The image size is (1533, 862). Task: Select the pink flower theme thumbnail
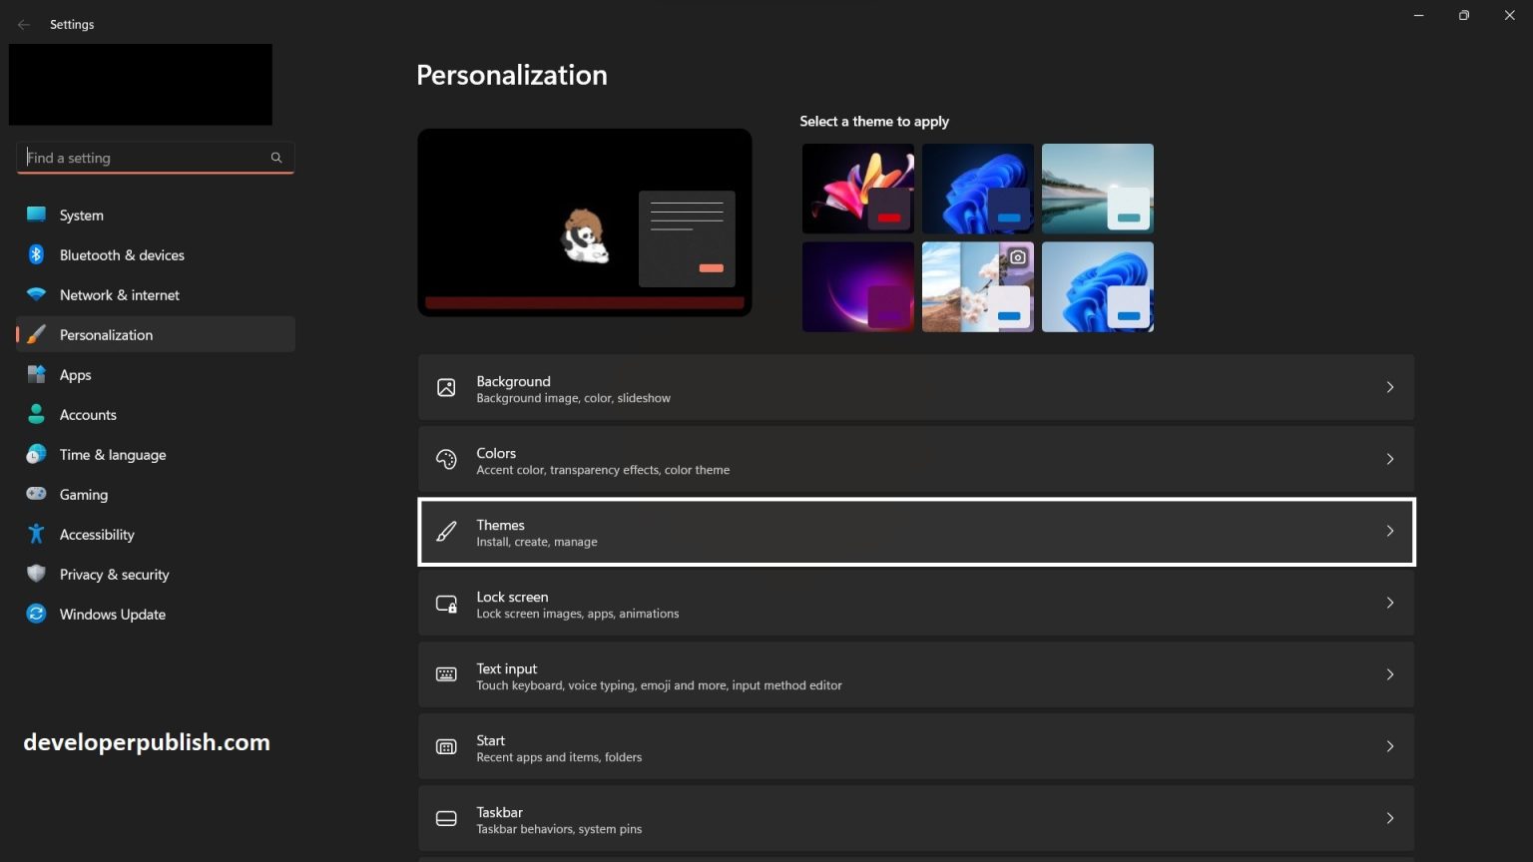click(857, 188)
